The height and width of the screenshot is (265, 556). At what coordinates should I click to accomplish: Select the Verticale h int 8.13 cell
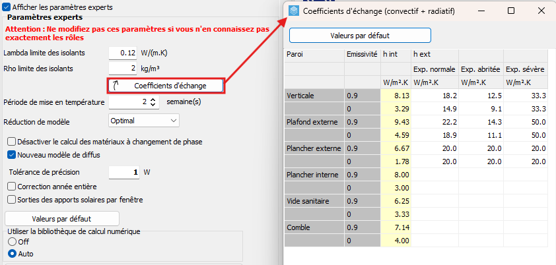pos(396,96)
